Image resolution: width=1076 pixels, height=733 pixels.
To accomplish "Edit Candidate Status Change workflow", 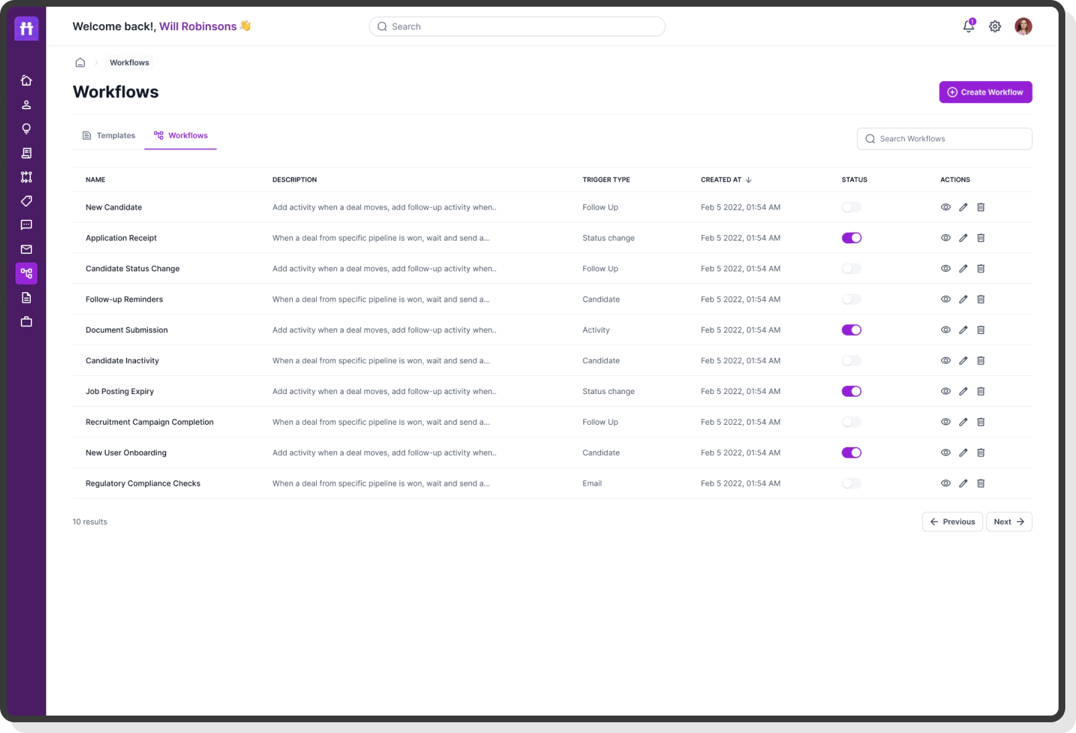I will [963, 269].
